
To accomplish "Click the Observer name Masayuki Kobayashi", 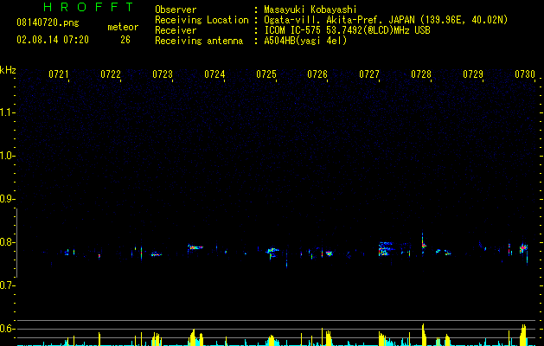I will [310, 10].
